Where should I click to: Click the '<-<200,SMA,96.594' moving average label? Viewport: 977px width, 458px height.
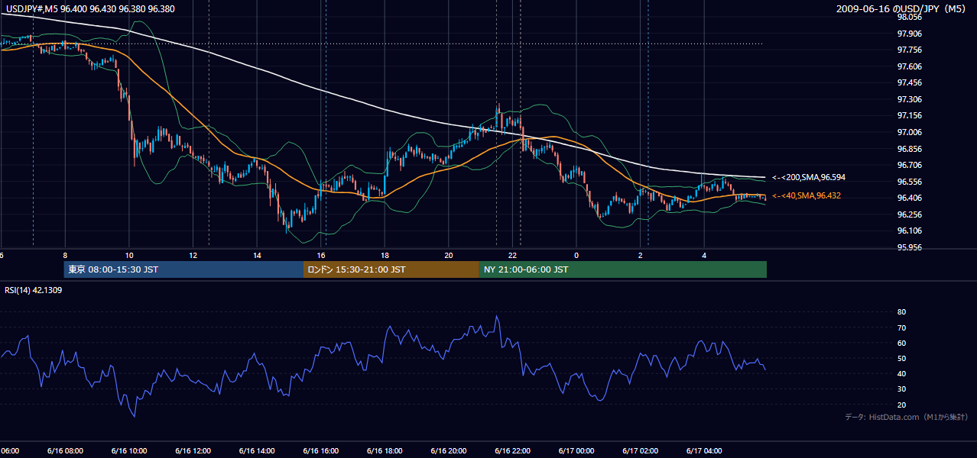click(808, 177)
